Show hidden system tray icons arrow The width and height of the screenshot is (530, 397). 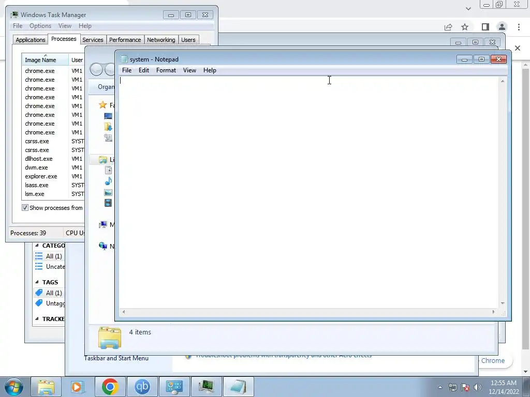440,387
